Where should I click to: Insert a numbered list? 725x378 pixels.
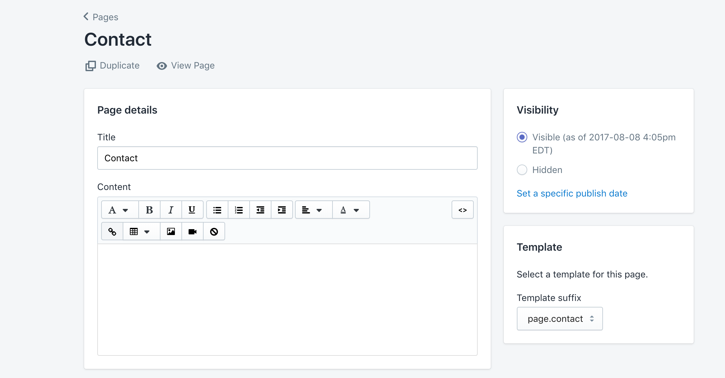pos(239,210)
